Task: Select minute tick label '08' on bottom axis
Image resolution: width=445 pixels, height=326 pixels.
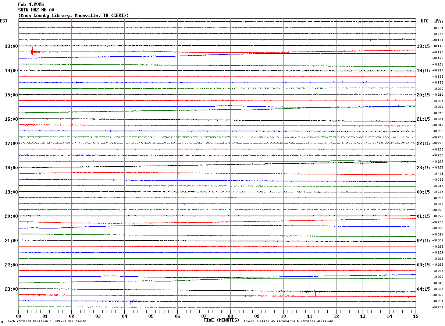Action: [230, 316]
